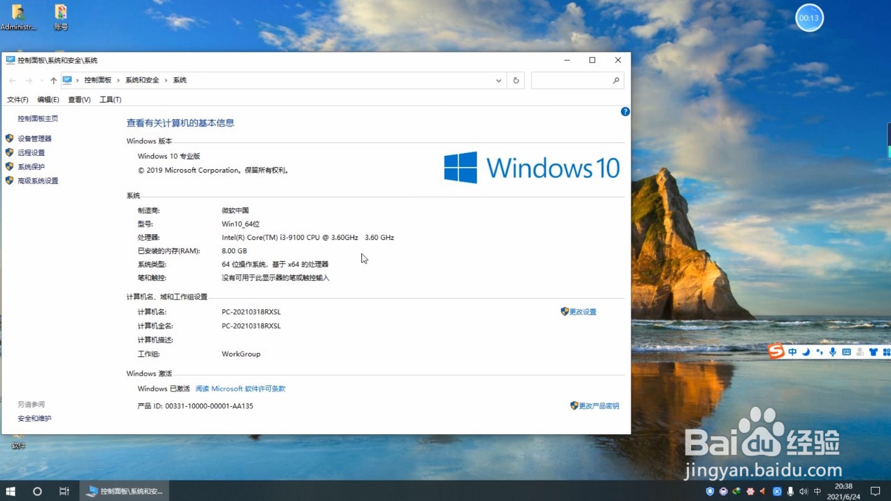Open 远程设置 in the left pane
The image size is (891, 501).
[x=31, y=153]
